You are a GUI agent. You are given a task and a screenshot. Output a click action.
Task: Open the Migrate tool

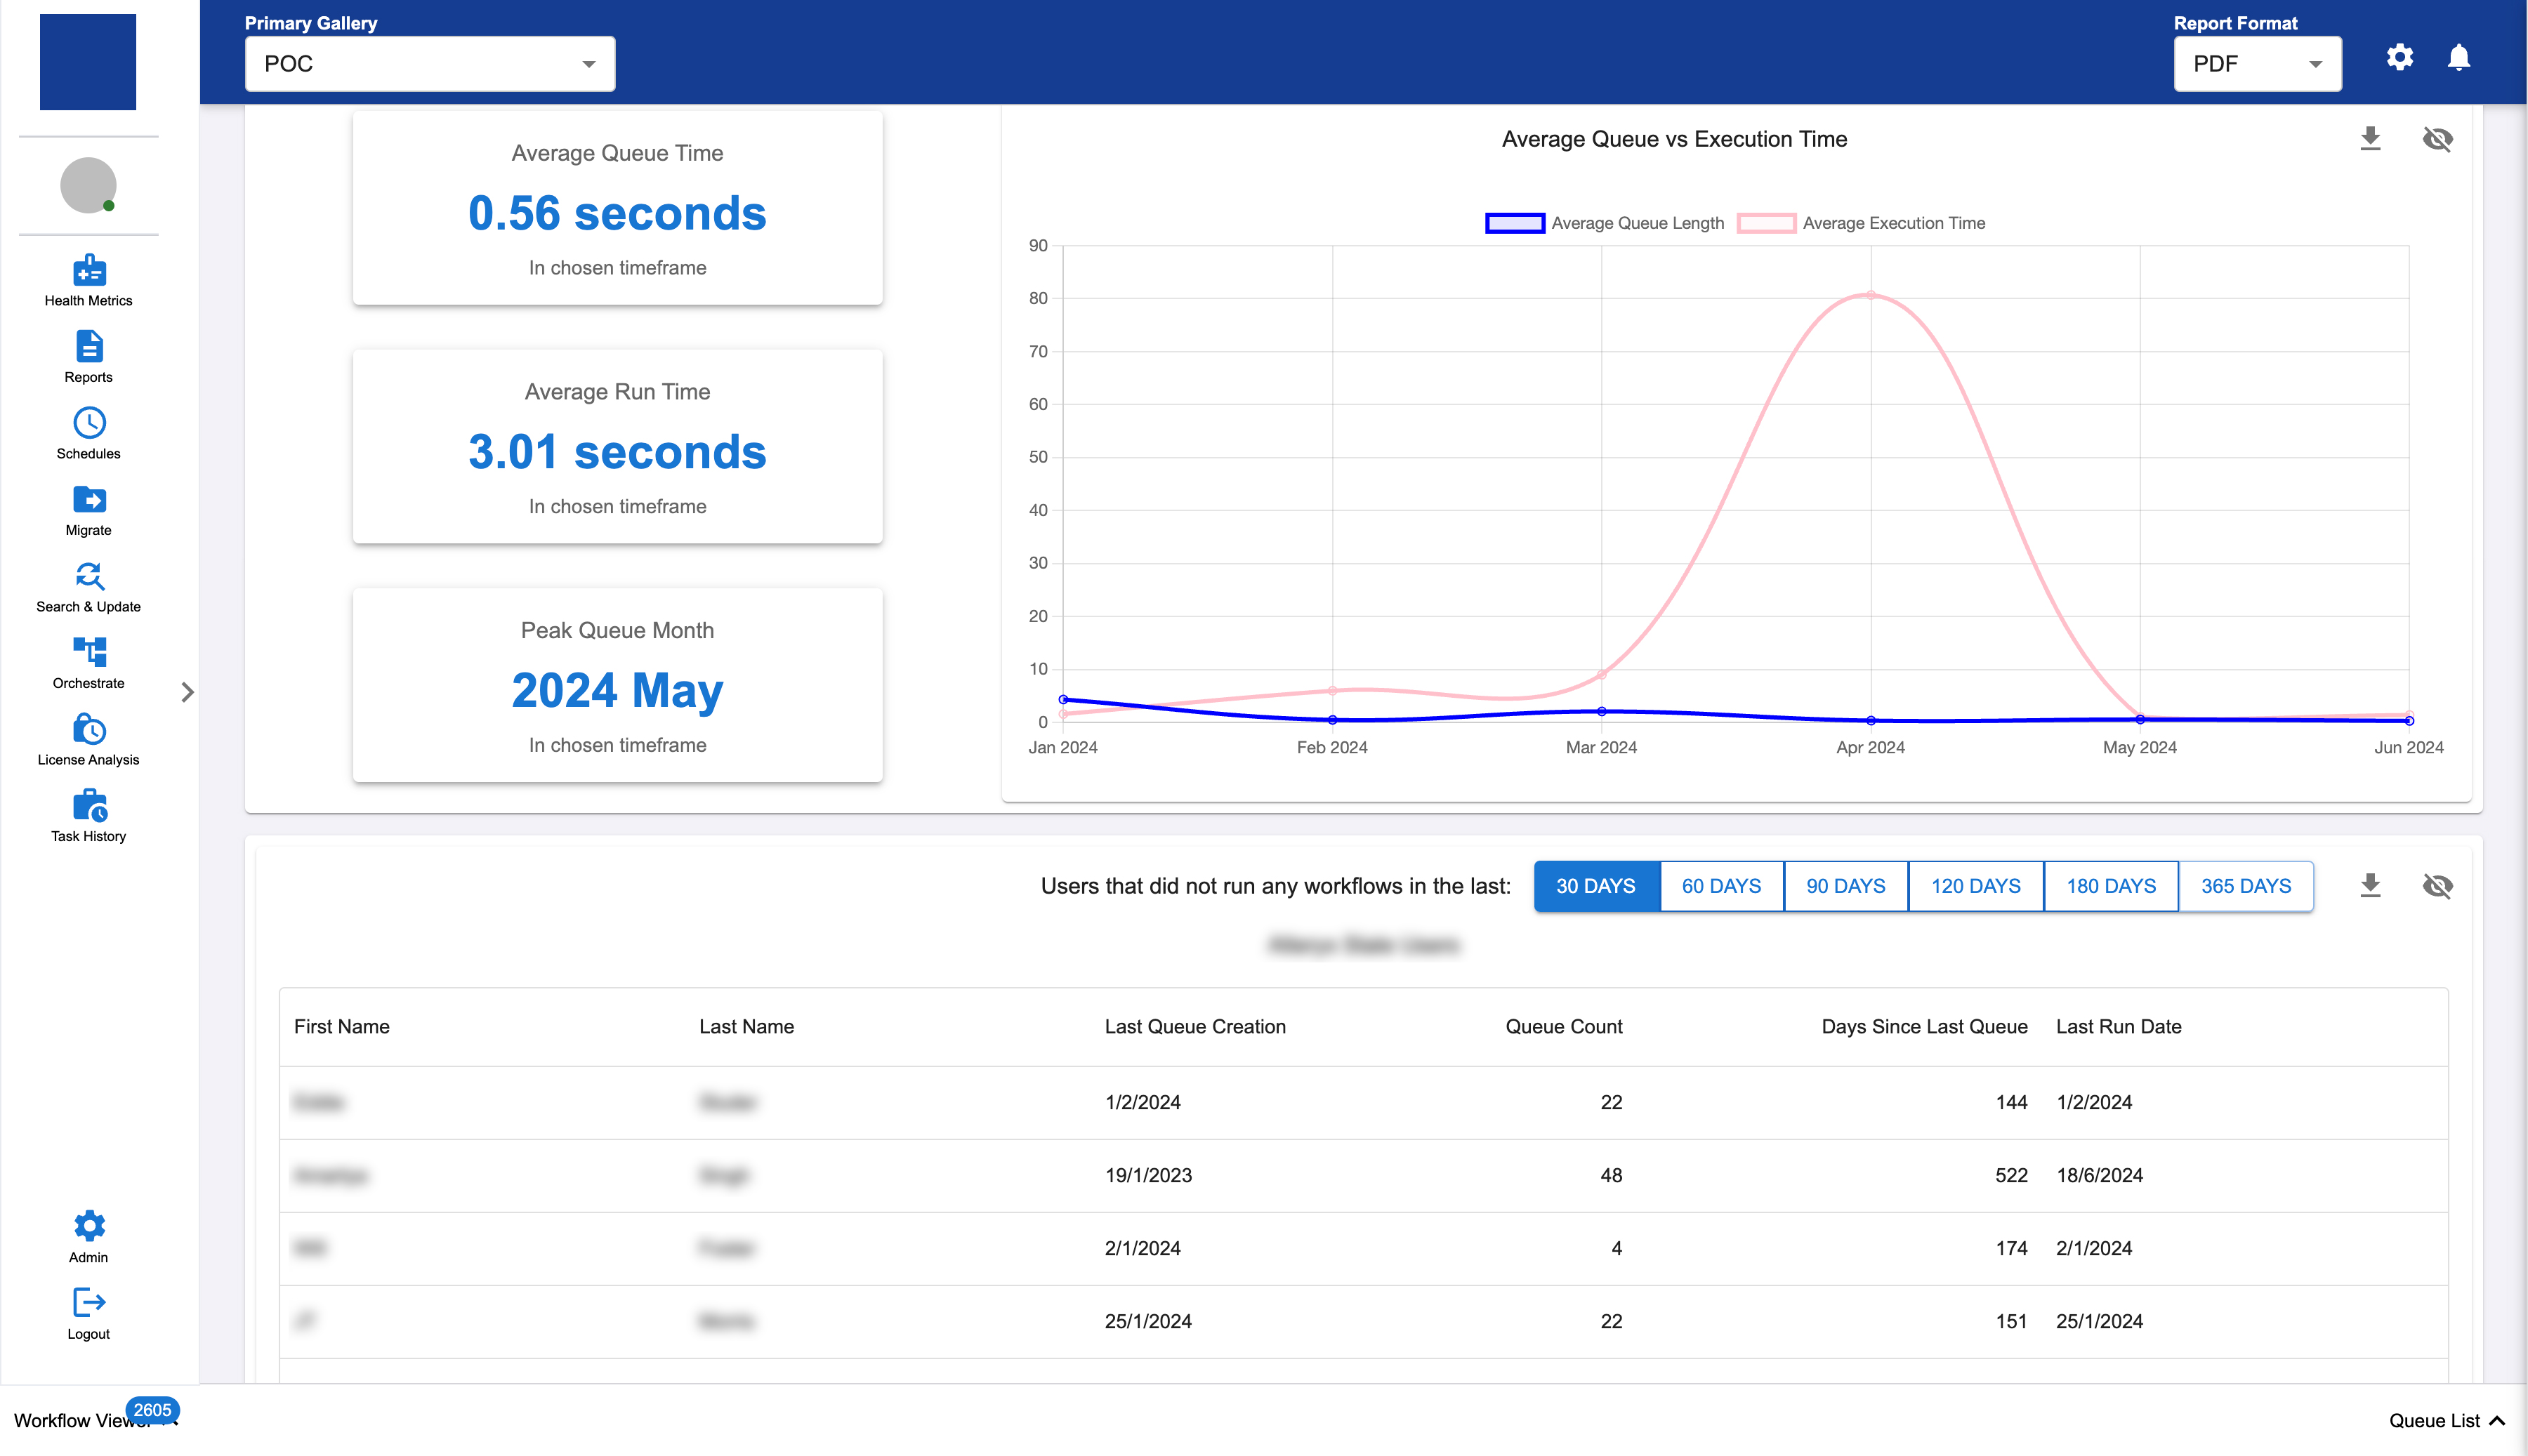[88, 500]
